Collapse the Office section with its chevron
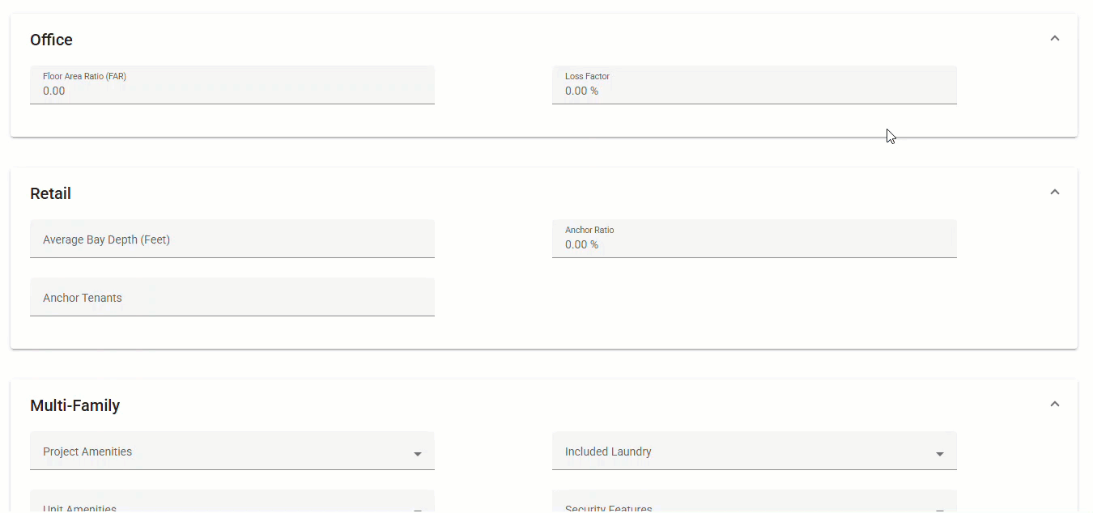Image resolution: width=1093 pixels, height=513 pixels. click(1054, 39)
